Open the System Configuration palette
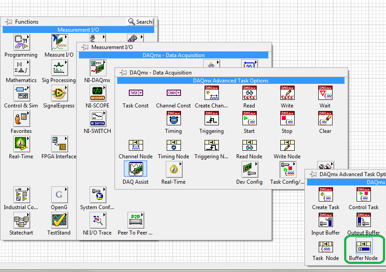 point(98,195)
